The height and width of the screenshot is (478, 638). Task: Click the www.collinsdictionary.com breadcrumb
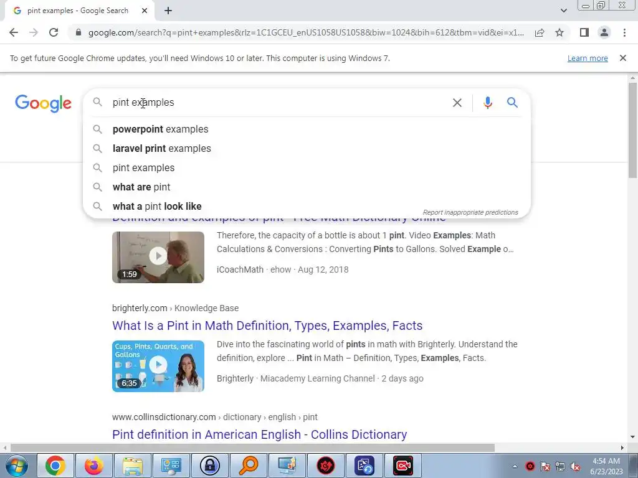click(x=215, y=417)
